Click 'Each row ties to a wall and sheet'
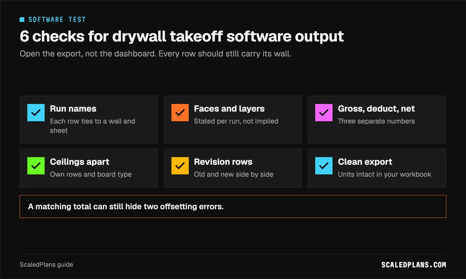The height and width of the screenshot is (279, 466). point(93,126)
